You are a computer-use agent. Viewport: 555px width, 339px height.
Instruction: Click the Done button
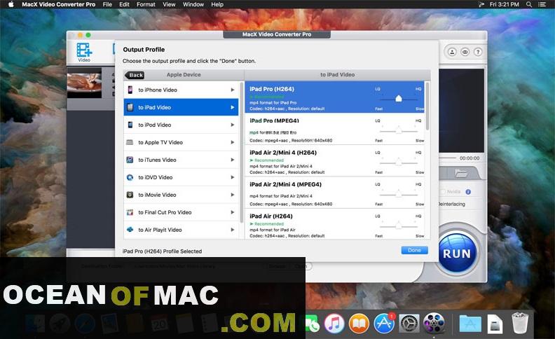point(414,250)
